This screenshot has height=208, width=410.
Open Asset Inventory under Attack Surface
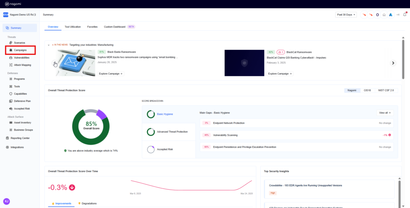click(22, 123)
